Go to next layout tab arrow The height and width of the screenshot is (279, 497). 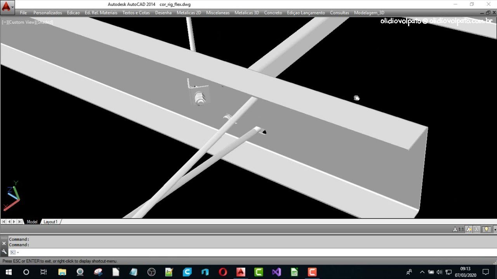click(x=14, y=222)
